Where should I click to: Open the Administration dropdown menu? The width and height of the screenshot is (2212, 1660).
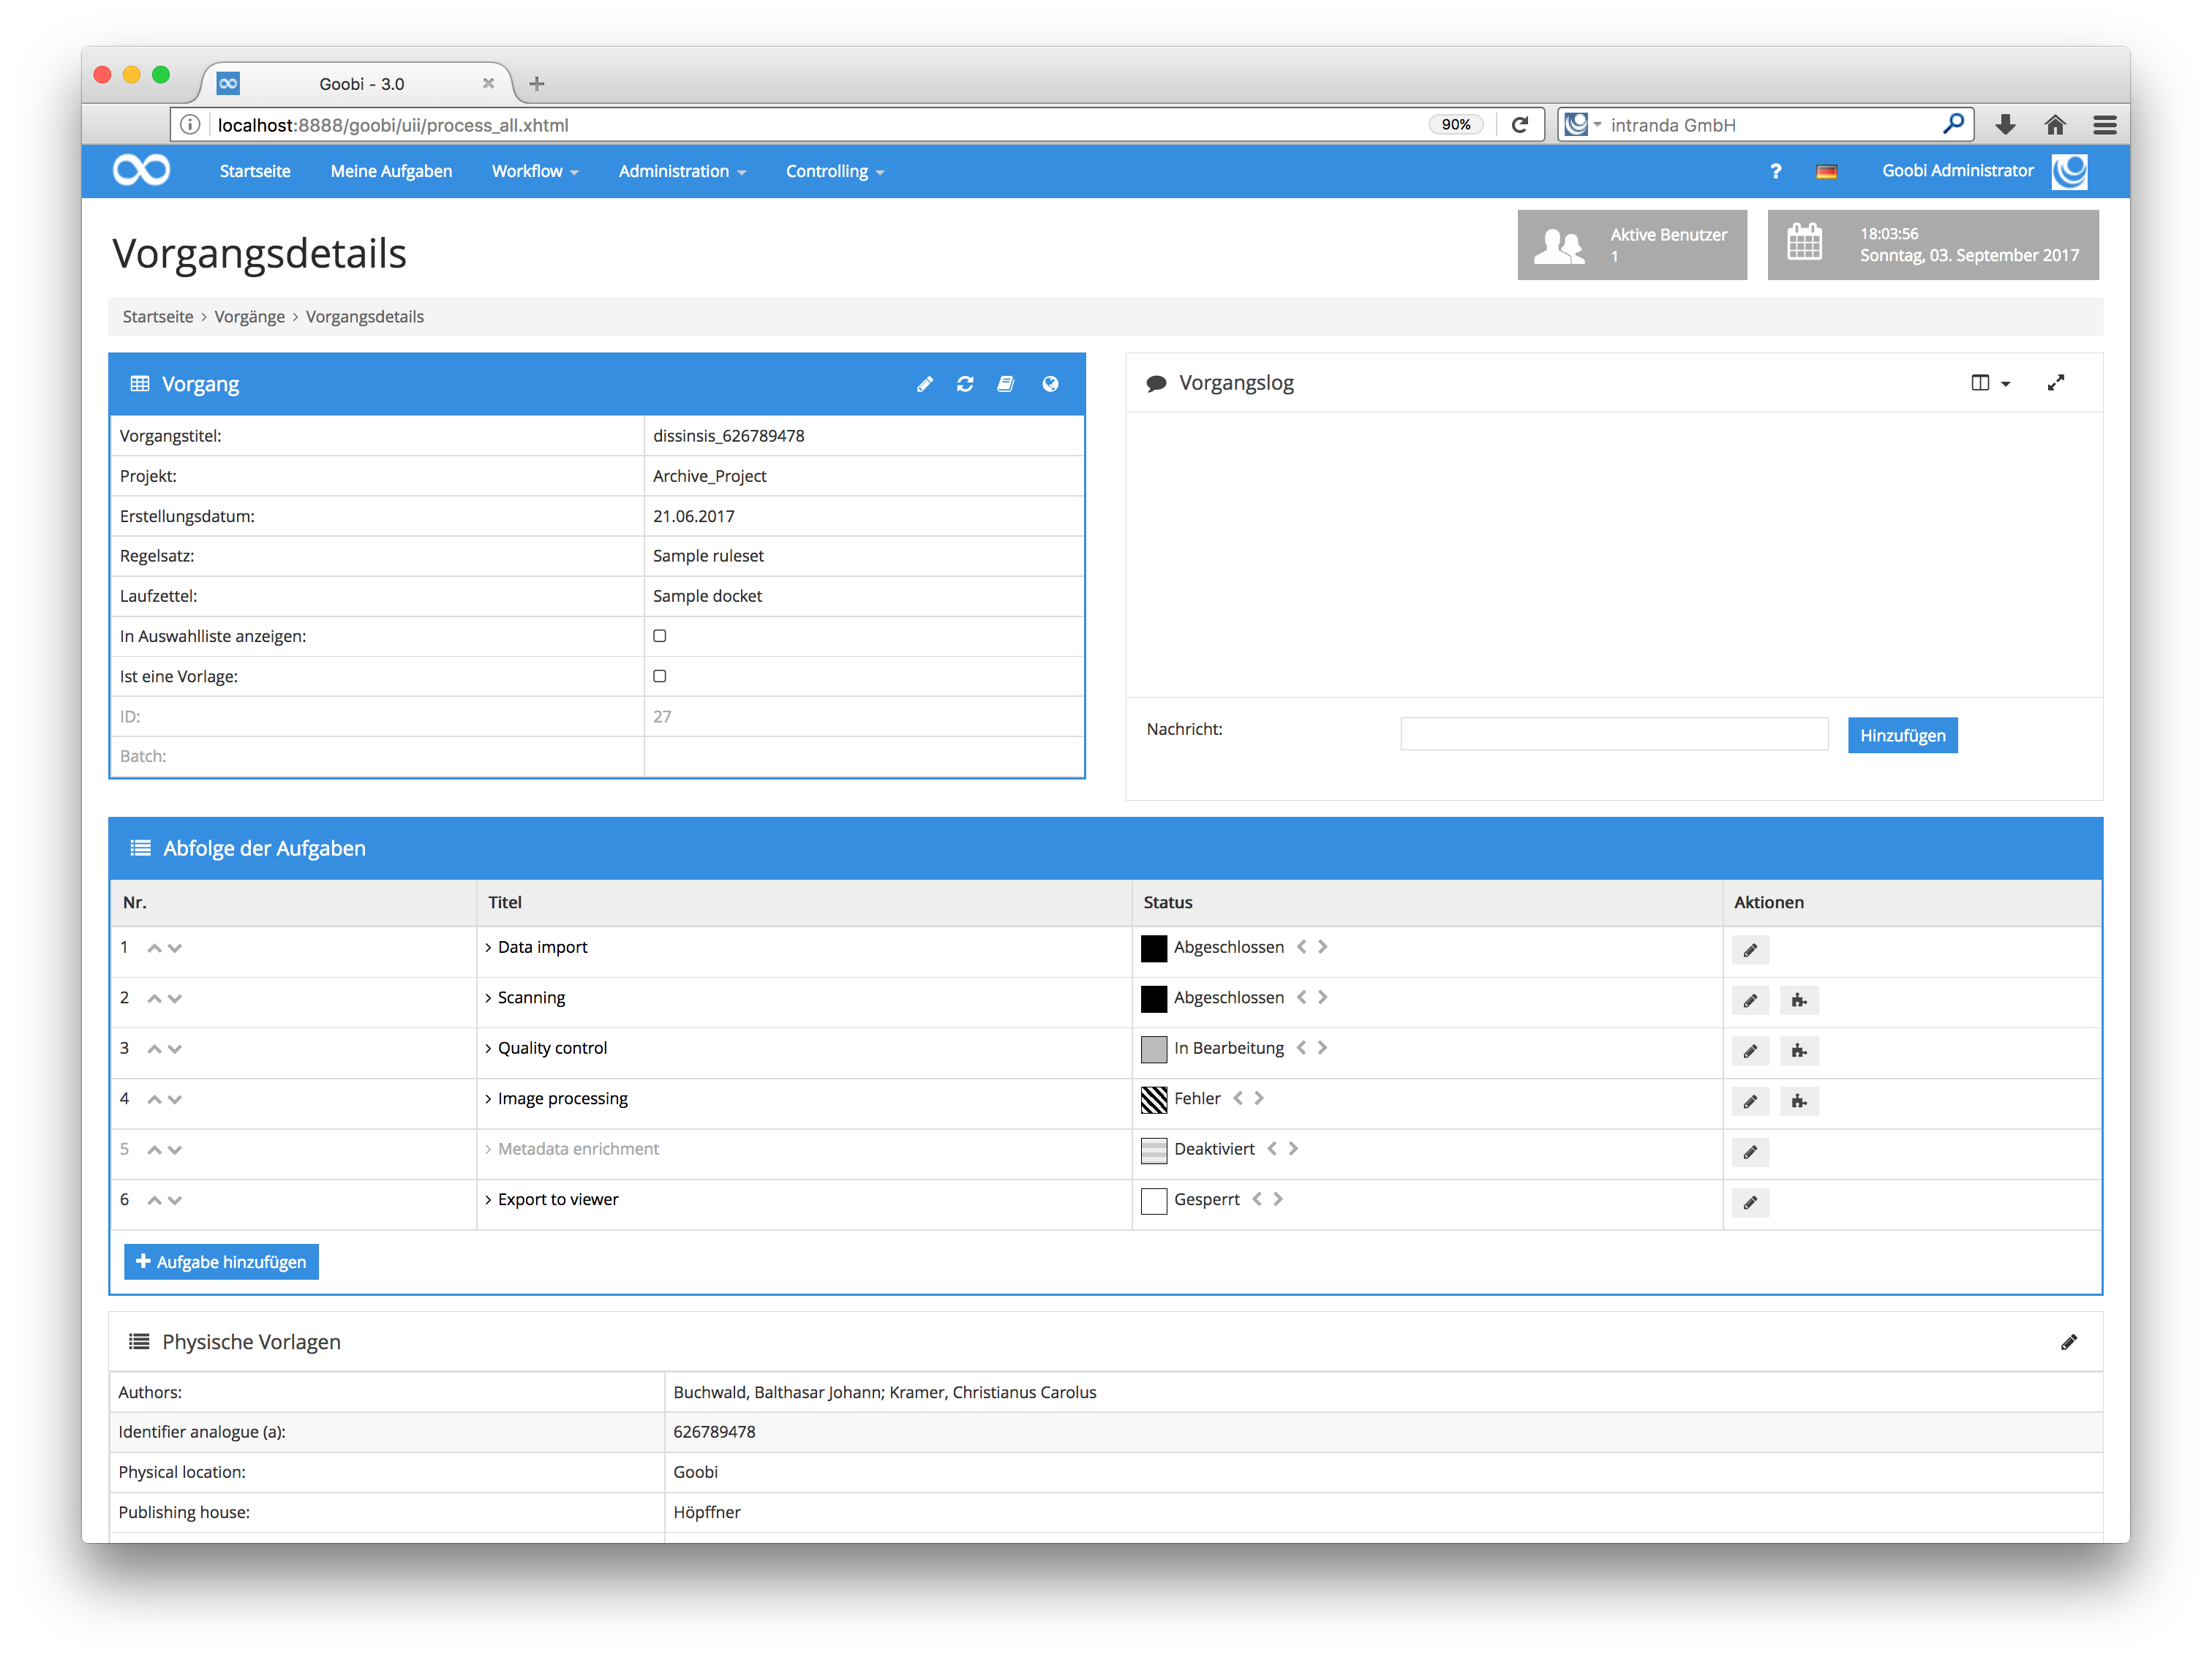click(682, 171)
